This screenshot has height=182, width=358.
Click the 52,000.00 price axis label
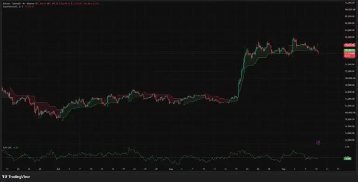pos(350,140)
